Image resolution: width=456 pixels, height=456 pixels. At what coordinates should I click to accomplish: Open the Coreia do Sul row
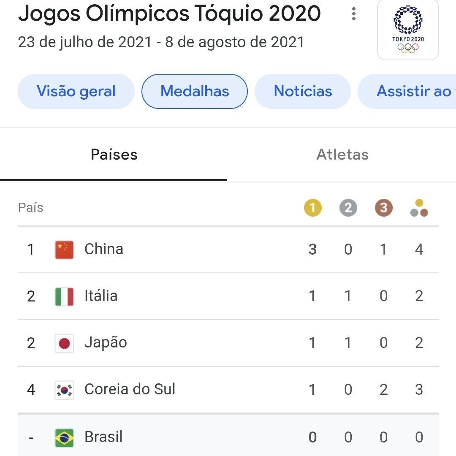click(228, 390)
